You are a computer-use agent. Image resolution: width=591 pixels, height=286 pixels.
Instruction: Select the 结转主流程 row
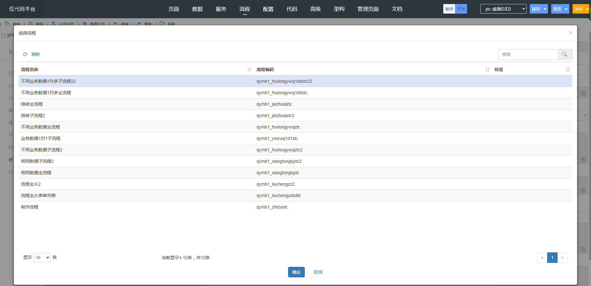point(32,104)
